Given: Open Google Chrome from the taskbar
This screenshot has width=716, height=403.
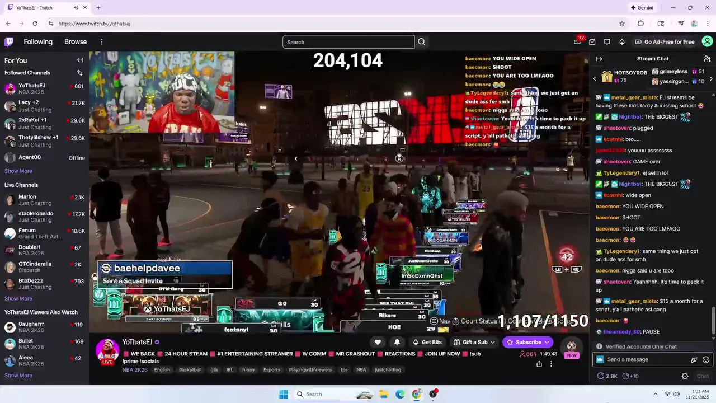Looking at the screenshot, I should tap(416, 394).
